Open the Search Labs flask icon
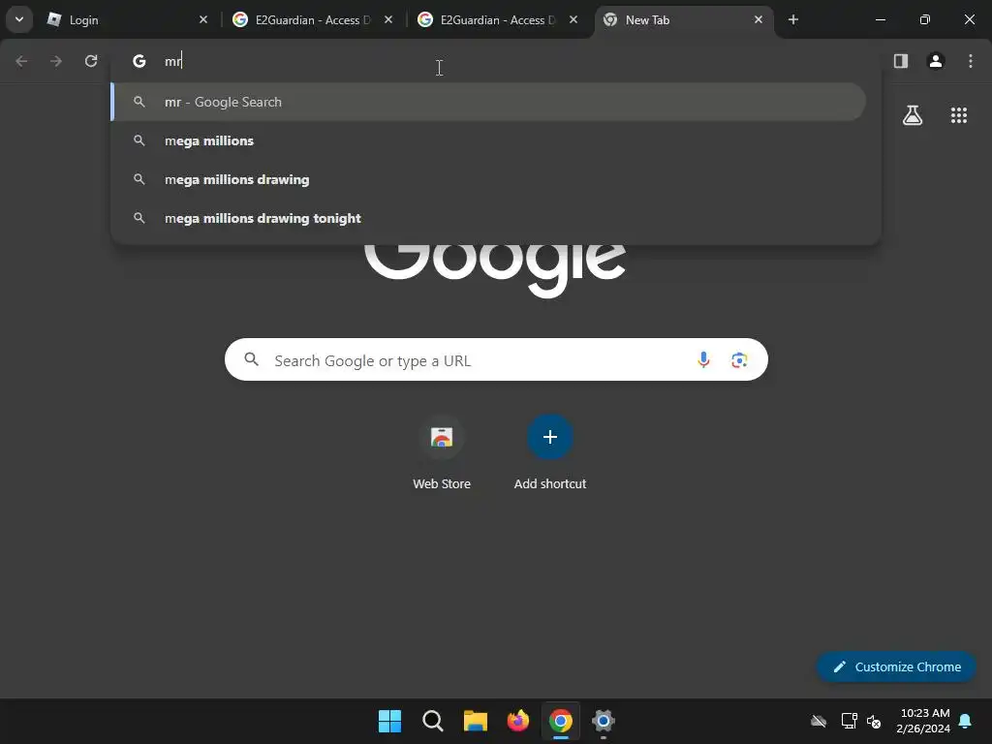 click(913, 115)
